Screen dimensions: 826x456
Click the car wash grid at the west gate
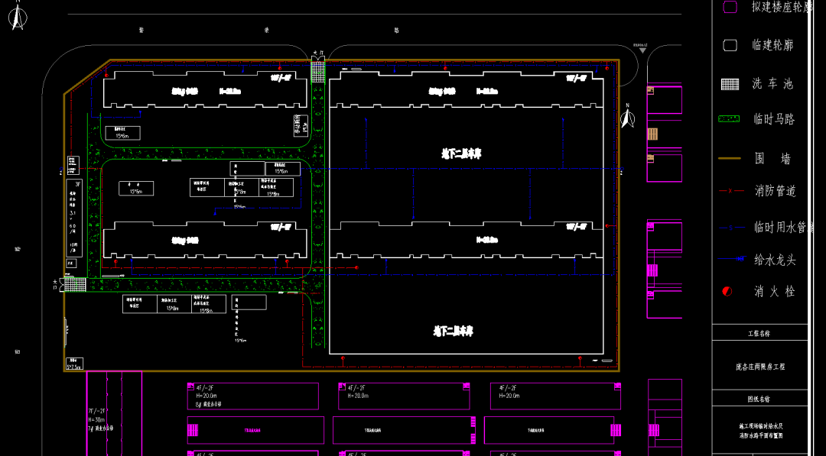click(x=74, y=283)
